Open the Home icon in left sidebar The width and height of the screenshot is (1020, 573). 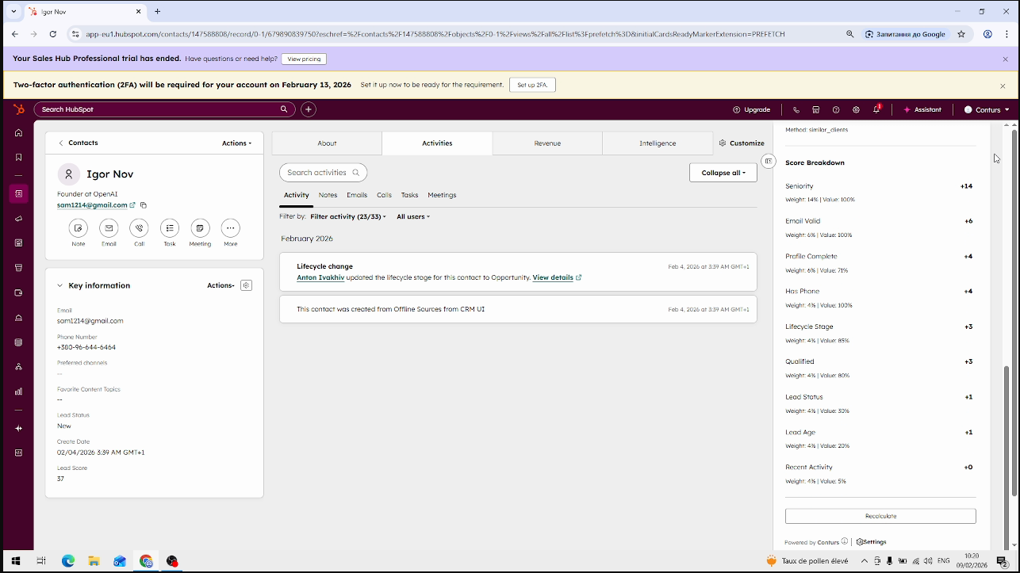point(18,133)
